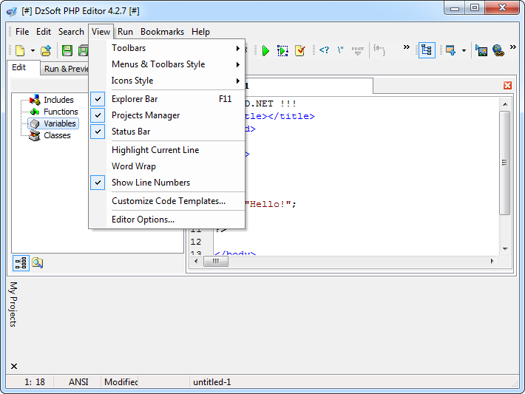Close the document tab with red X
This screenshot has width=525, height=394.
[507, 86]
